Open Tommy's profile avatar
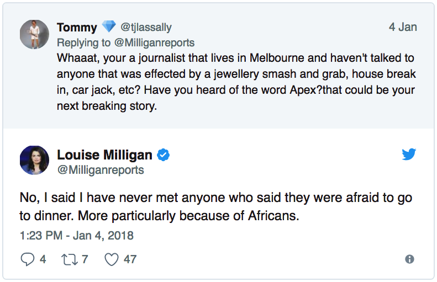 coord(34,34)
